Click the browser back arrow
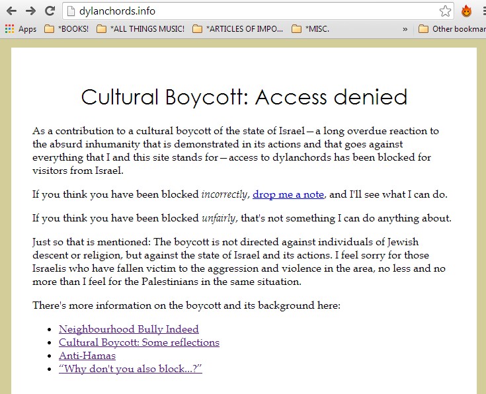 click(x=11, y=11)
